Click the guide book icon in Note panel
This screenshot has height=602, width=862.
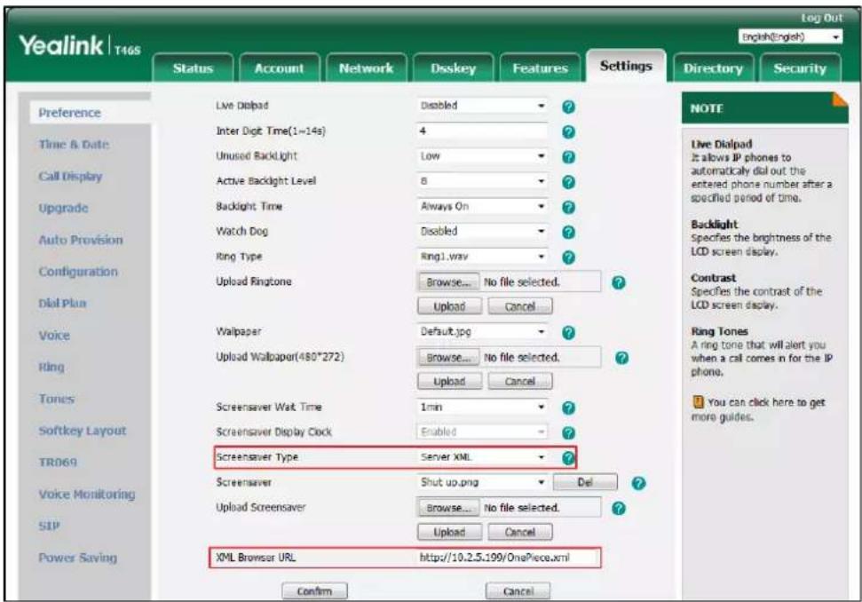click(698, 402)
